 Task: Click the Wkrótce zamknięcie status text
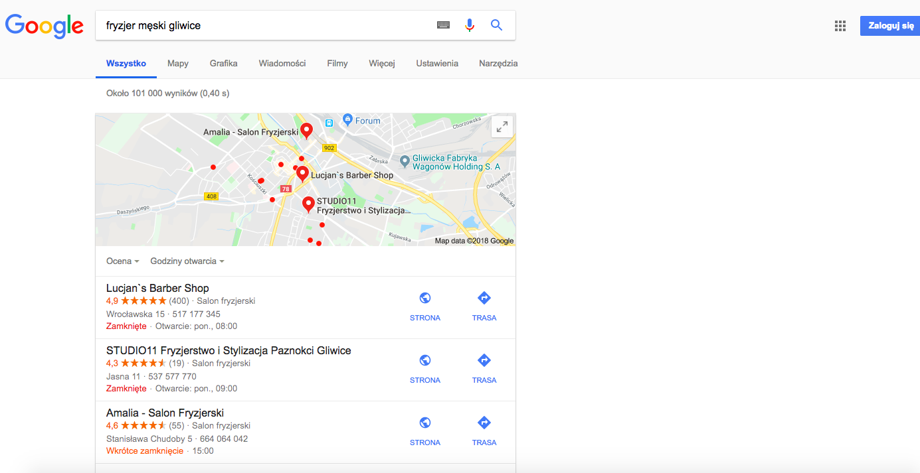145,450
